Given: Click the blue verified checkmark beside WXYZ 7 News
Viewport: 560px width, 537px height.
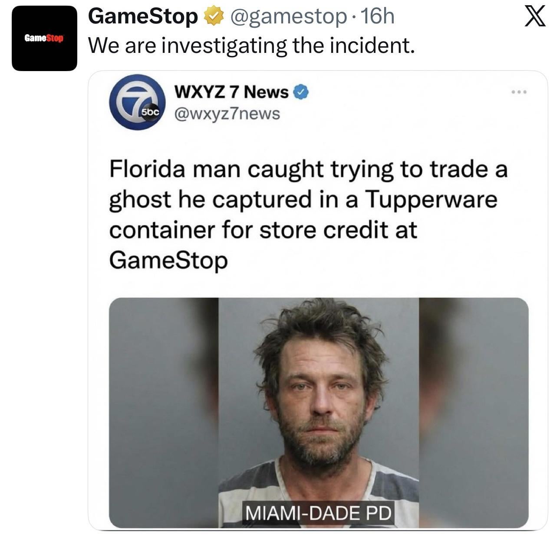Looking at the screenshot, I should click(x=301, y=92).
